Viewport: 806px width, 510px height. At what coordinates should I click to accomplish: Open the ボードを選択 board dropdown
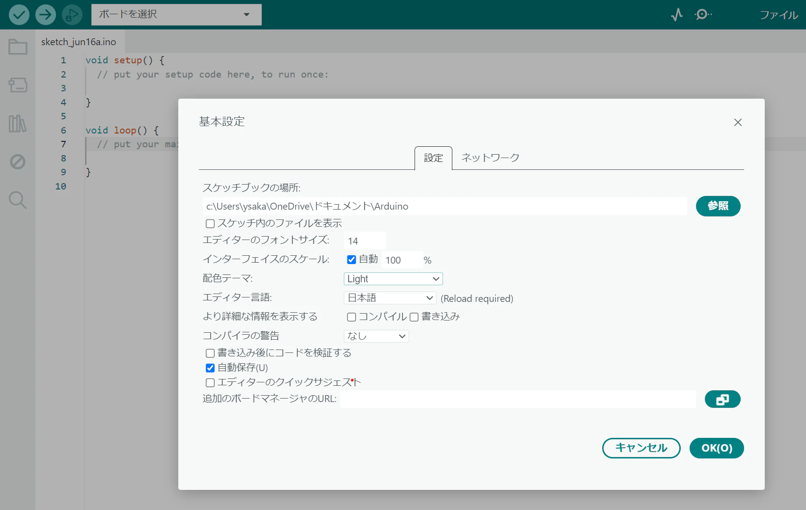(176, 15)
